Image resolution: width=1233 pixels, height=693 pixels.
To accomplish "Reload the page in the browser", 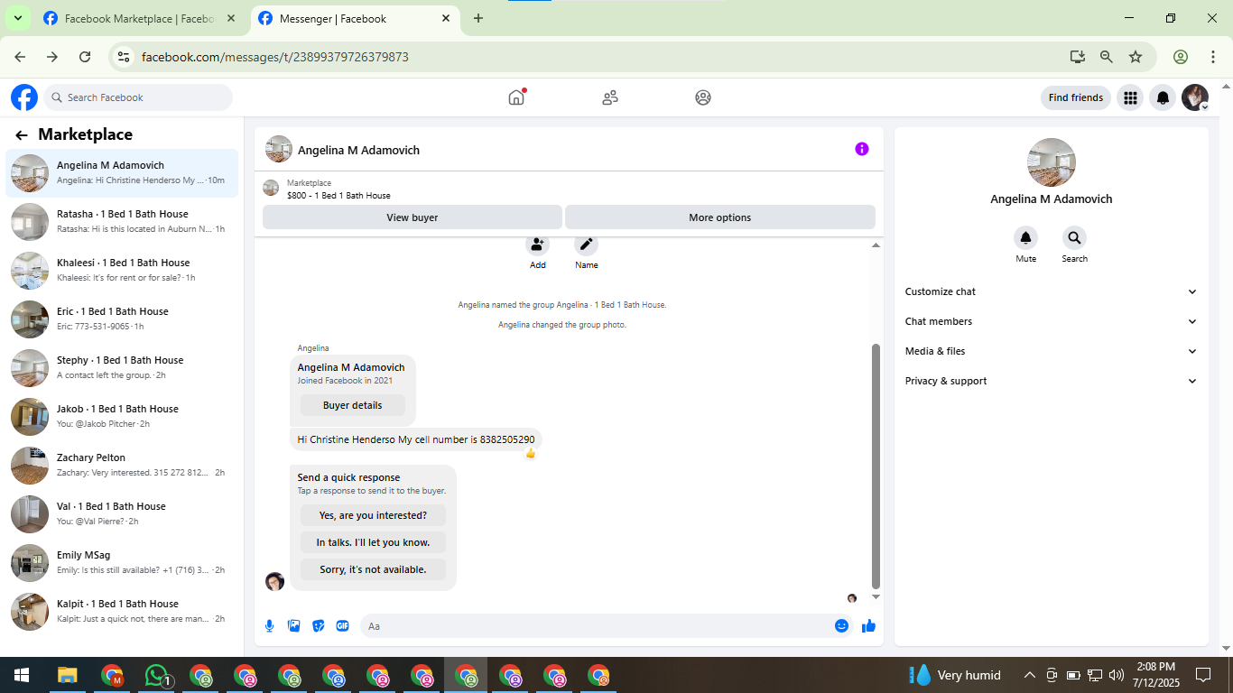I will [85, 57].
